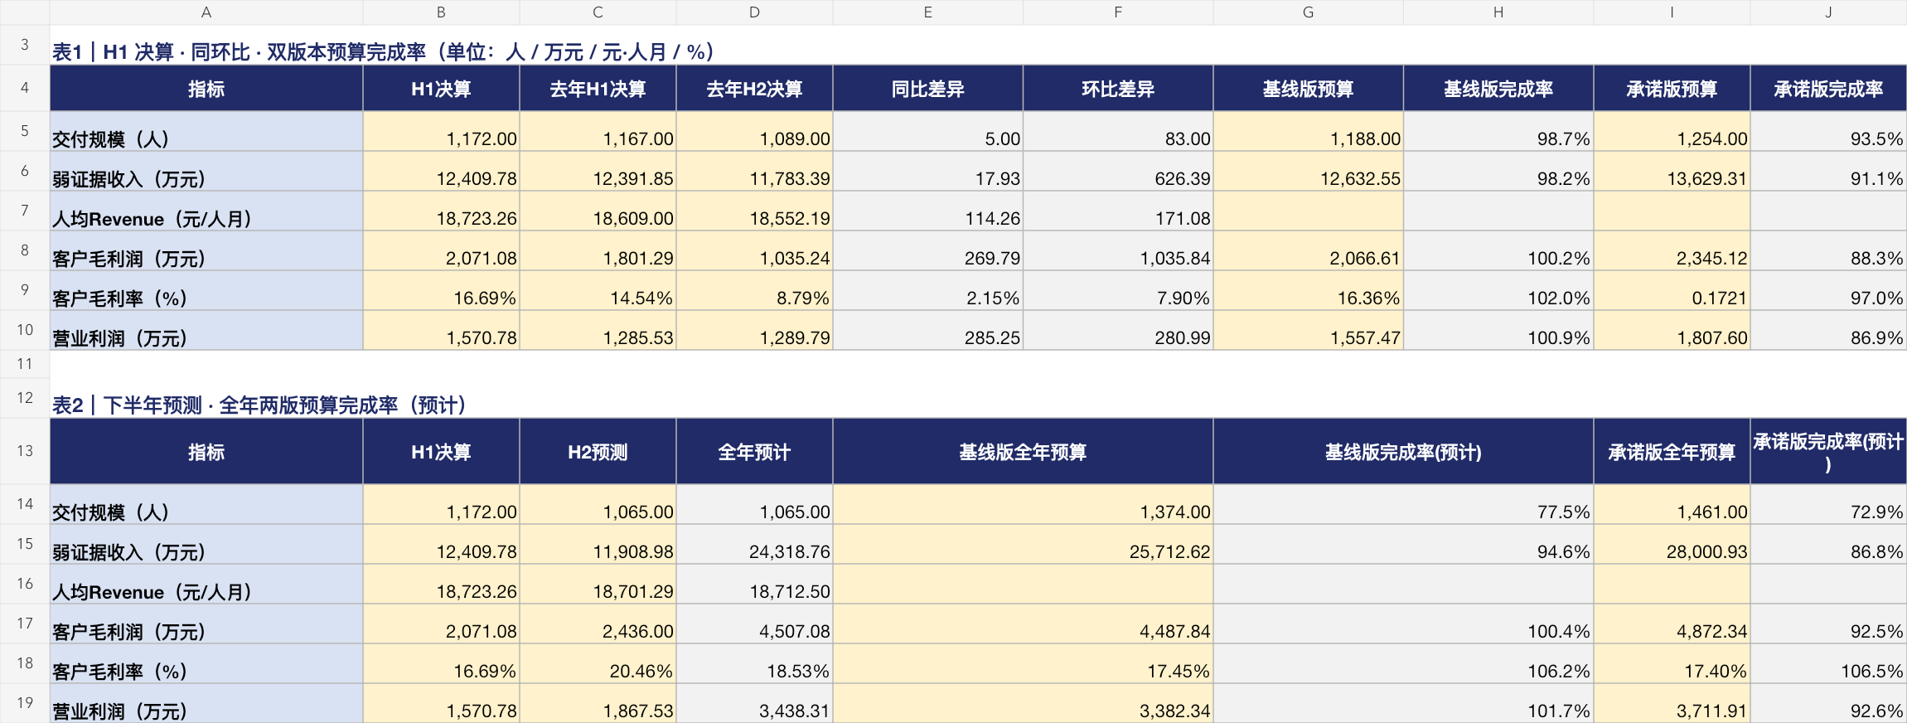The height and width of the screenshot is (723, 1907).
Task: Select the 'H2预测' header cell
Action: (x=598, y=452)
